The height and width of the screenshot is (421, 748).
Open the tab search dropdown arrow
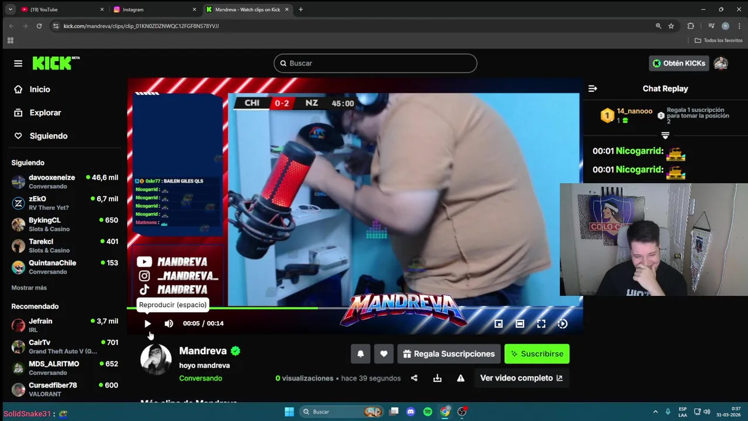(x=10, y=9)
